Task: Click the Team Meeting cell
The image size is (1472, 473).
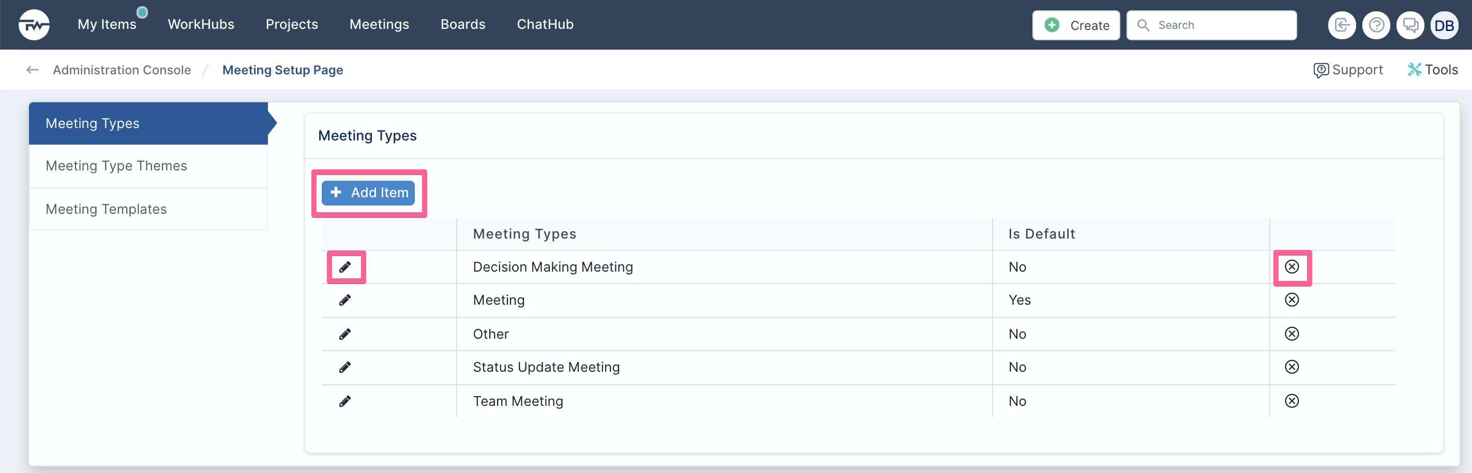Action: click(724, 401)
